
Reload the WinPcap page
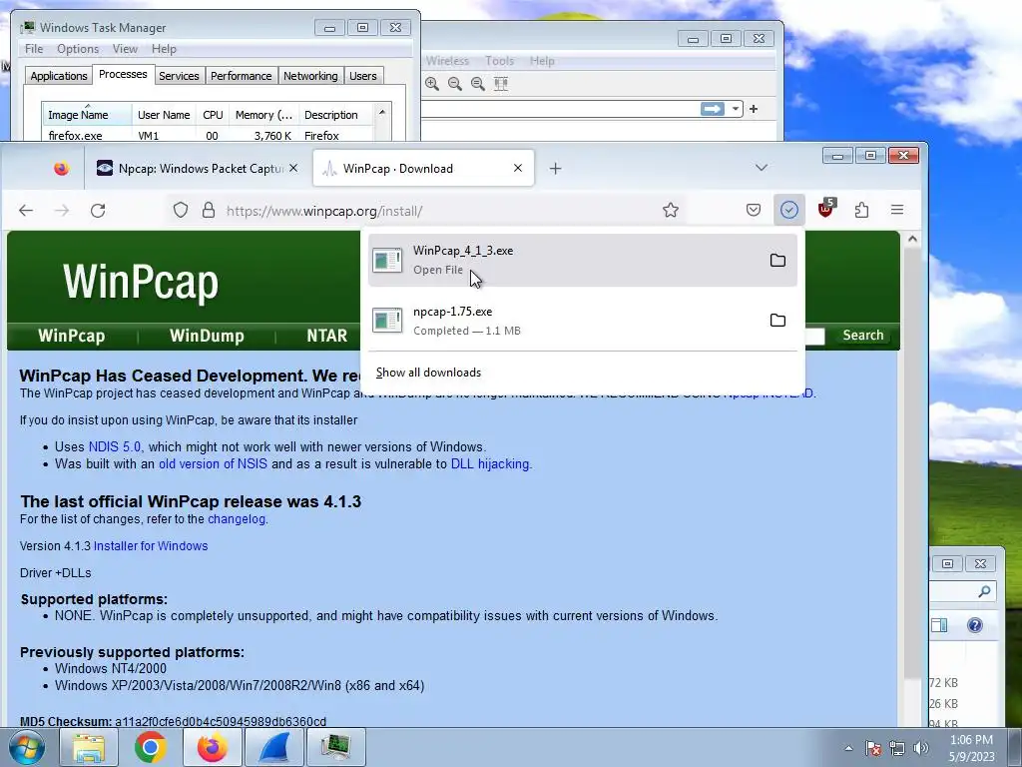click(98, 210)
